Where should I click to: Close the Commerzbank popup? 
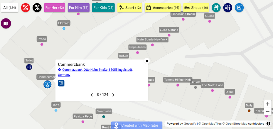pyautogui.click(x=147, y=61)
